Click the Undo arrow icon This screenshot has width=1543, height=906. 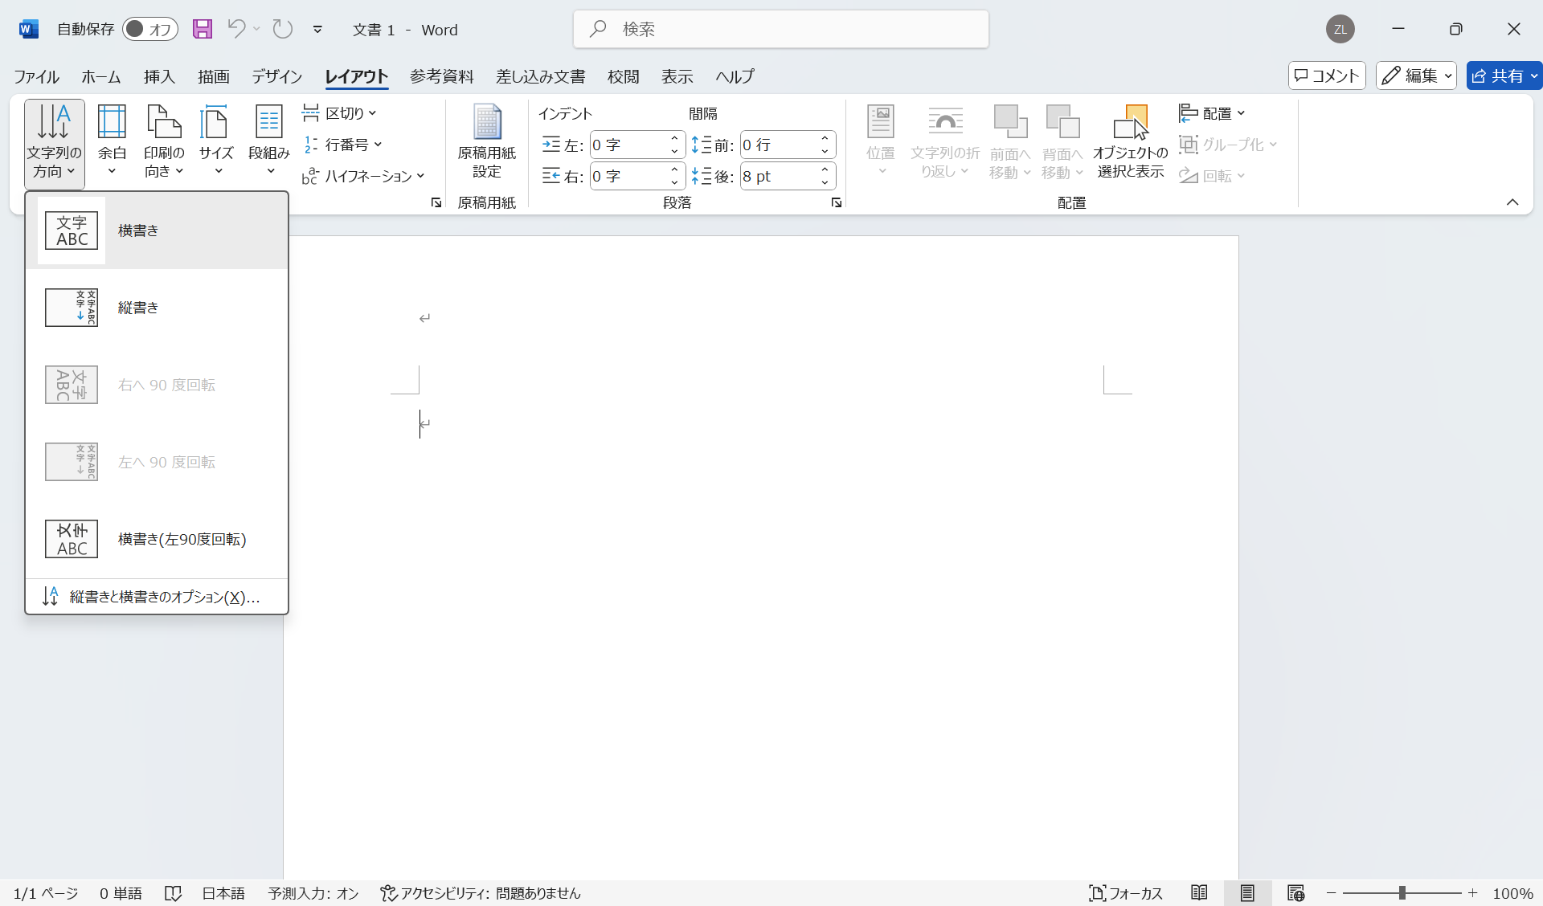[235, 29]
